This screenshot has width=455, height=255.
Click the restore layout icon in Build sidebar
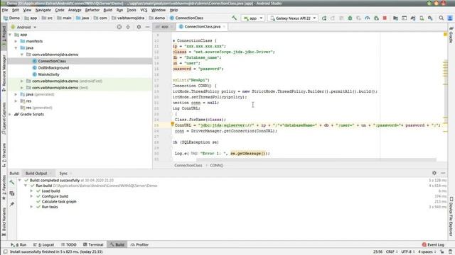[x=12, y=193]
